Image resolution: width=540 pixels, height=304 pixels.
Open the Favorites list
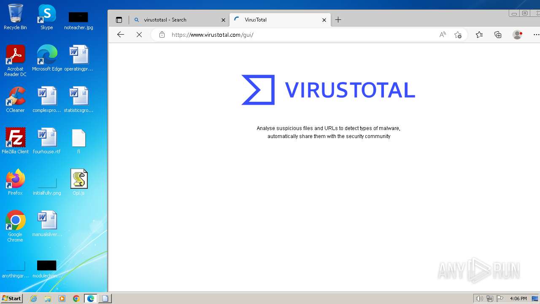click(479, 35)
